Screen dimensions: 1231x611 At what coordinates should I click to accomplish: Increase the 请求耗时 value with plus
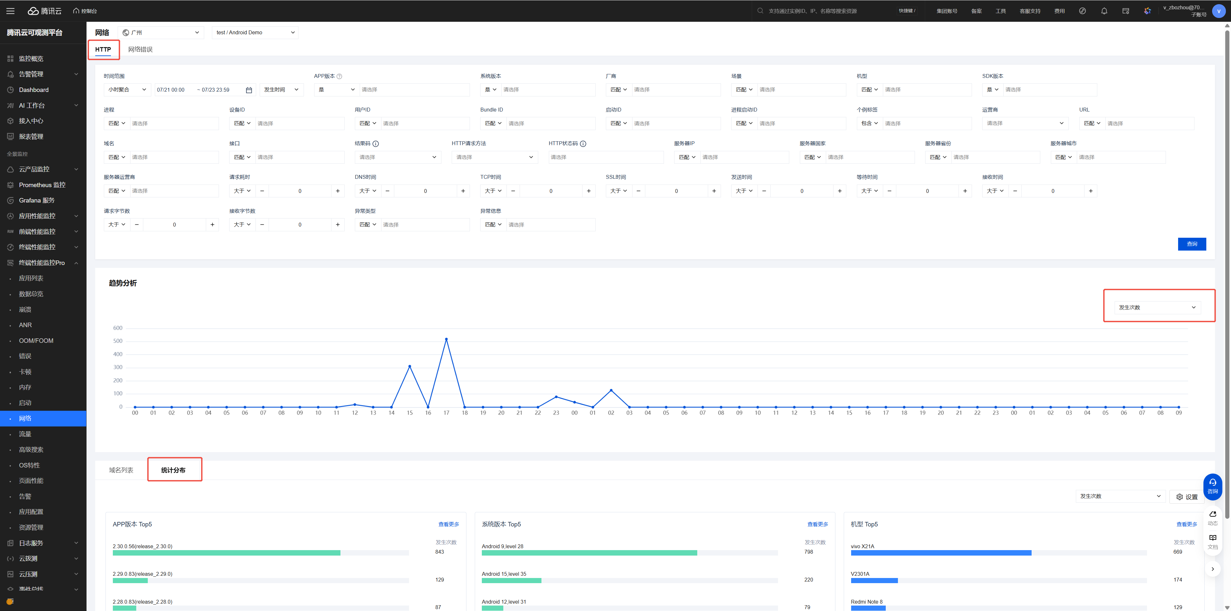click(x=337, y=191)
